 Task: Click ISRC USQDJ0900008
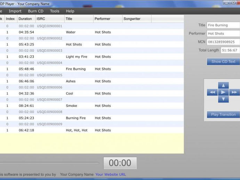point(50,112)
